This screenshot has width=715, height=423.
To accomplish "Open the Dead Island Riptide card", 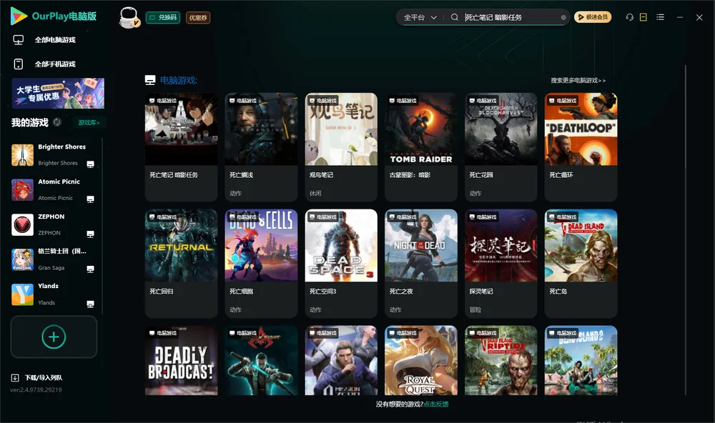I will (x=501, y=360).
